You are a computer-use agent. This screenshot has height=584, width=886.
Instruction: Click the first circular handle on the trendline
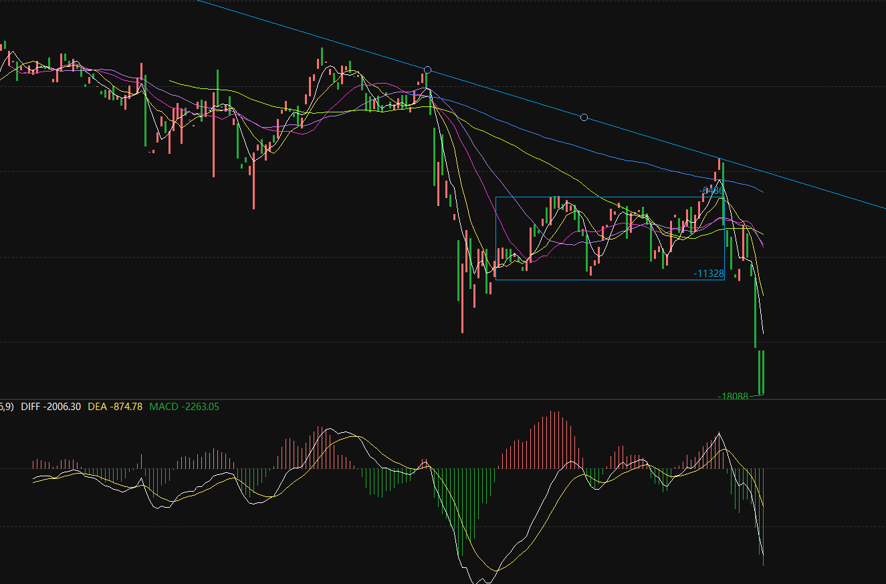click(428, 70)
